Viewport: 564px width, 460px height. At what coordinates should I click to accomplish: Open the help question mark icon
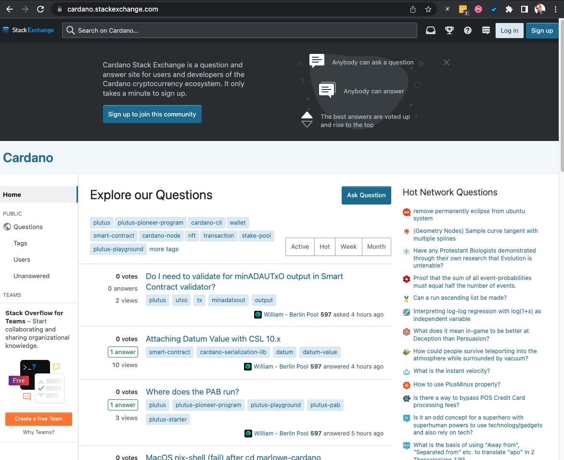click(468, 31)
